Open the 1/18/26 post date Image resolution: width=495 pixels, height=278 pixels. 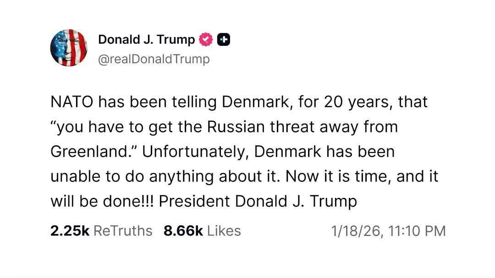click(x=357, y=231)
